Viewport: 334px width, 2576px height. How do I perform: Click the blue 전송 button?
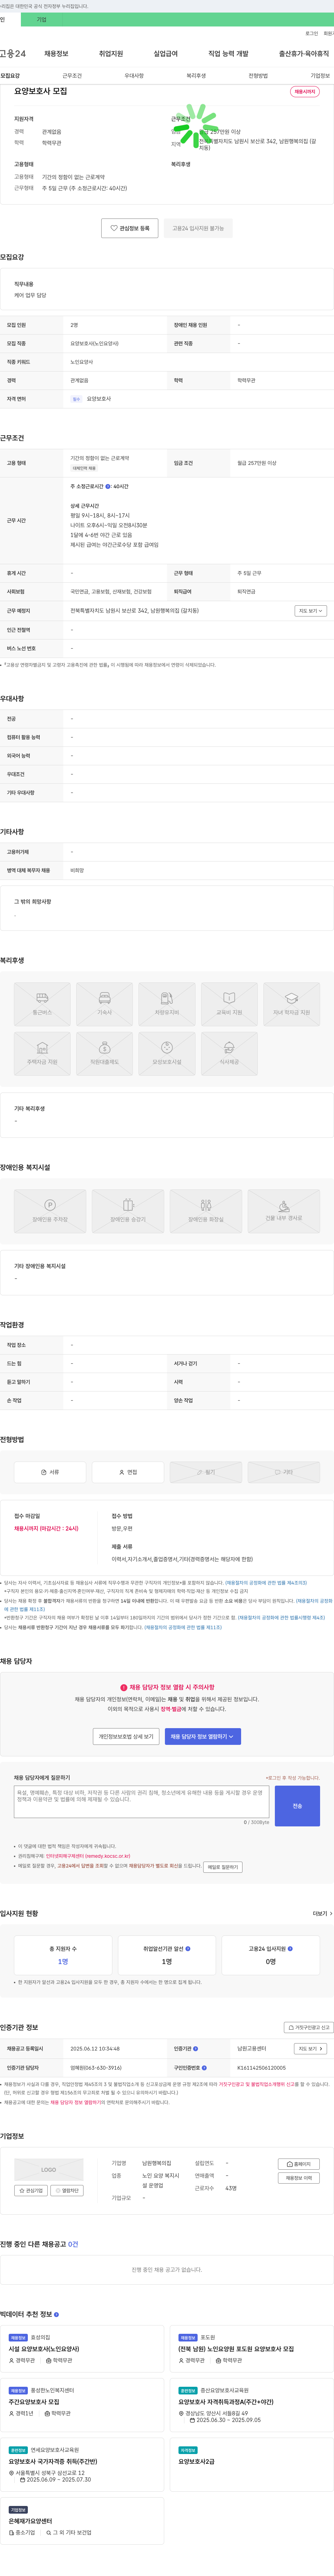click(x=297, y=1806)
